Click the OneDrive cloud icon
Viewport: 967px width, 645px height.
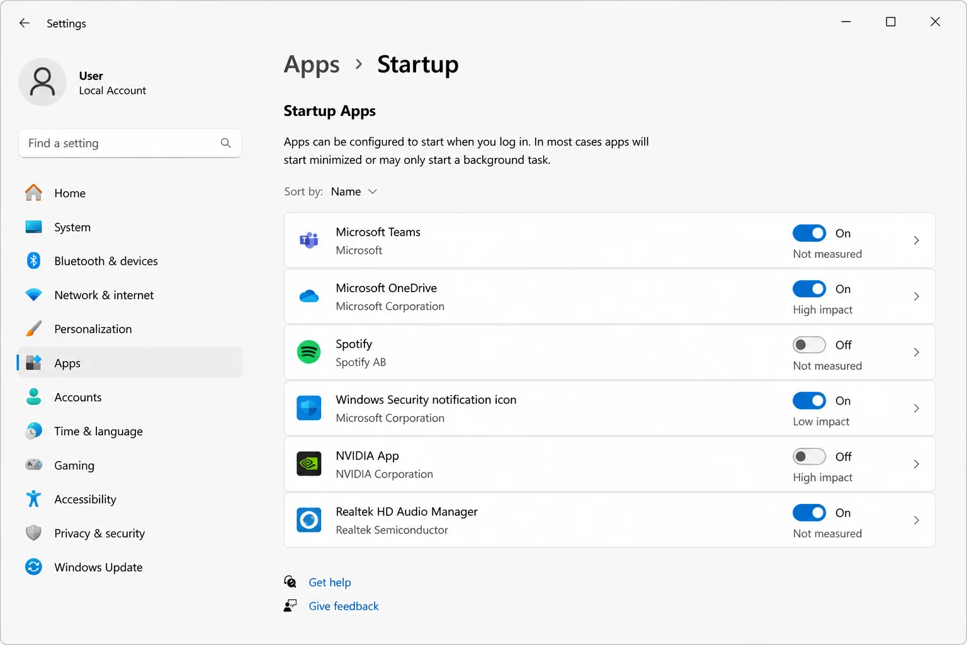[x=309, y=296]
